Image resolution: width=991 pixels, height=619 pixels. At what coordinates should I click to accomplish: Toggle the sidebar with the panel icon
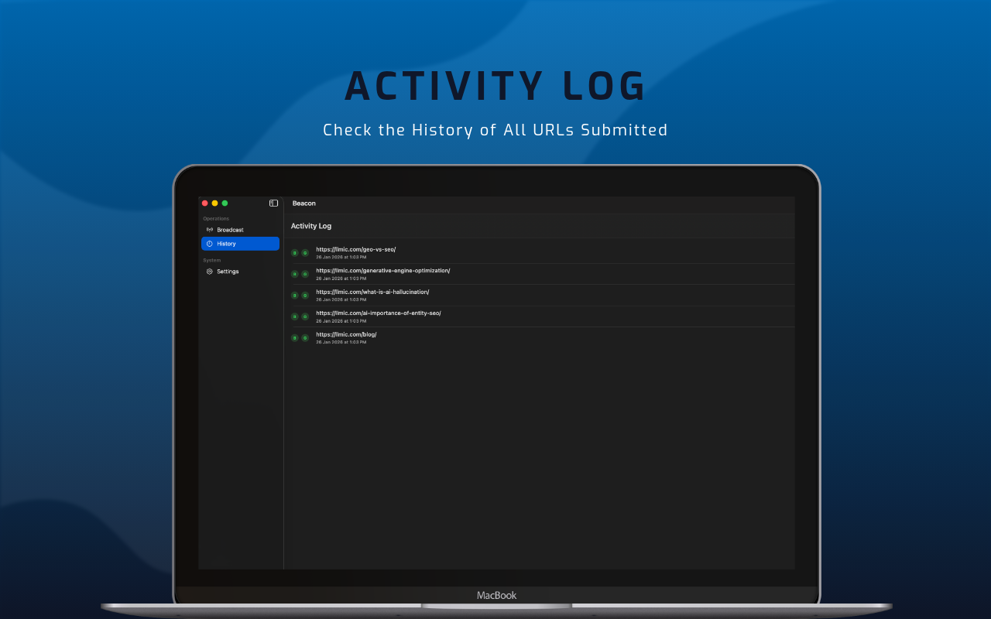pyautogui.click(x=273, y=203)
